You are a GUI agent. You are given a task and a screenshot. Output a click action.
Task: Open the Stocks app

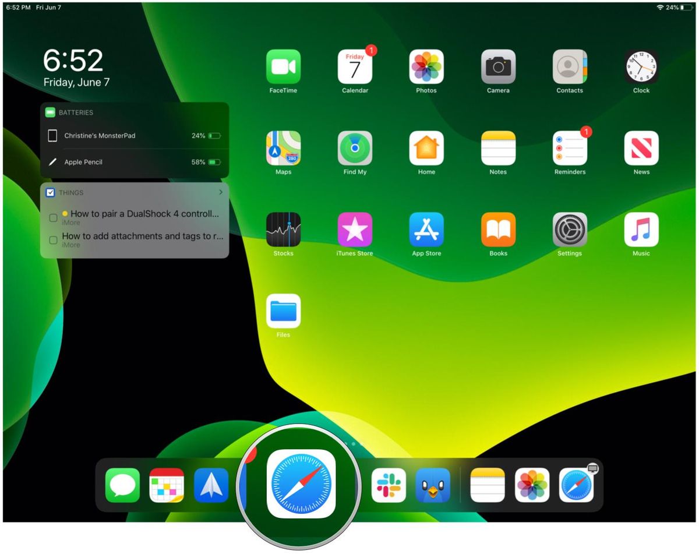pos(284,230)
